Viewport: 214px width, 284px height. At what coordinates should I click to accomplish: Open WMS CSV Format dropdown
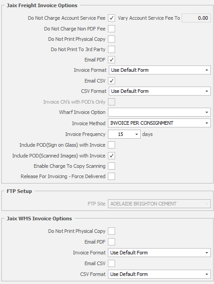point(159,274)
